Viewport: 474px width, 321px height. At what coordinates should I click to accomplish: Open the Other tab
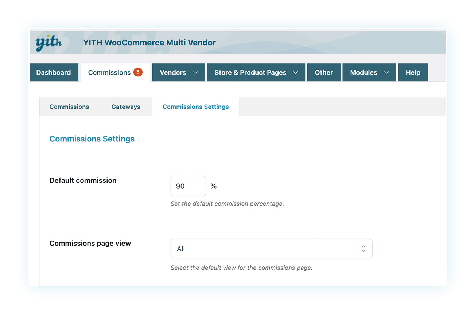324,73
